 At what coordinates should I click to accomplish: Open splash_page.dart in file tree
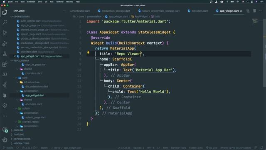(35, 117)
